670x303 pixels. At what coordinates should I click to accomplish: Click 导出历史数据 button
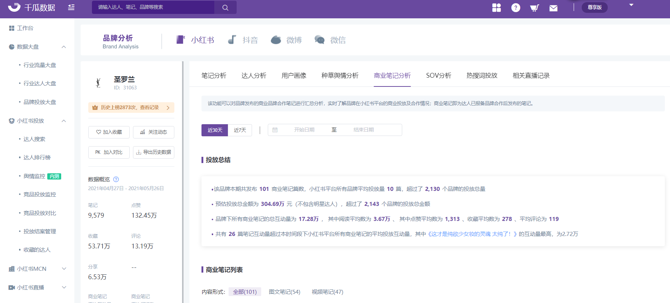pyautogui.click(x=153, y=152)
